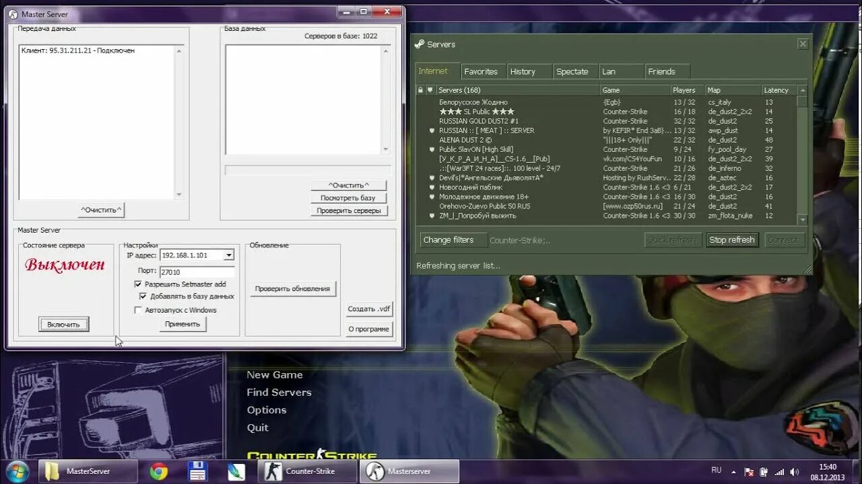Screen dimensions: 862x484
Task: Clear the Передача данных log
Action: [x=101, y=210]
